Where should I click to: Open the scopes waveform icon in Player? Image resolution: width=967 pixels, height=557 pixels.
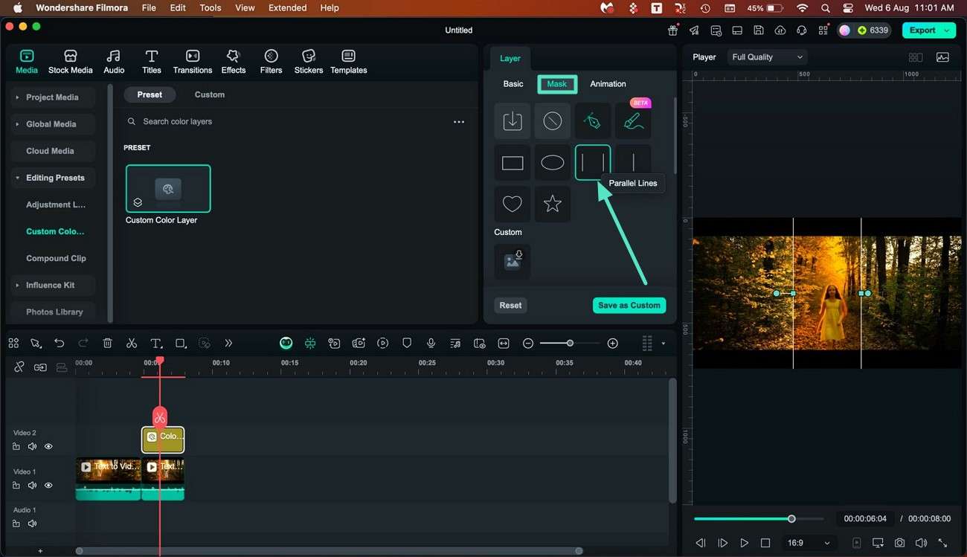(942, 57)
